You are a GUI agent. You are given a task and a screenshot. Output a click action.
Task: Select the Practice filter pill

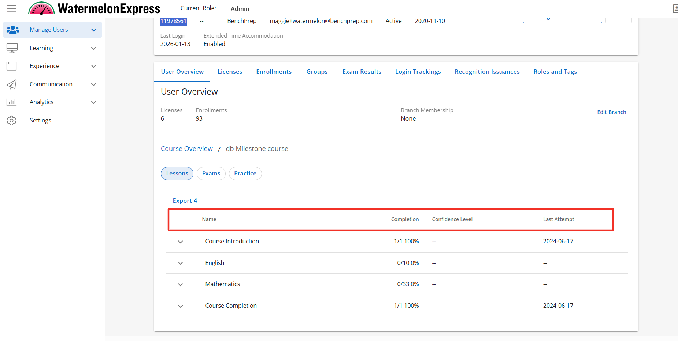[x=245, y=174]
